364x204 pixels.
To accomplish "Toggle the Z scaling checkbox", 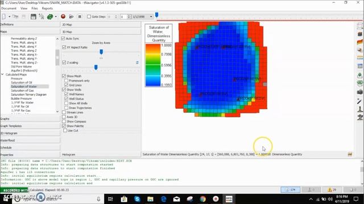I will 64,62.
